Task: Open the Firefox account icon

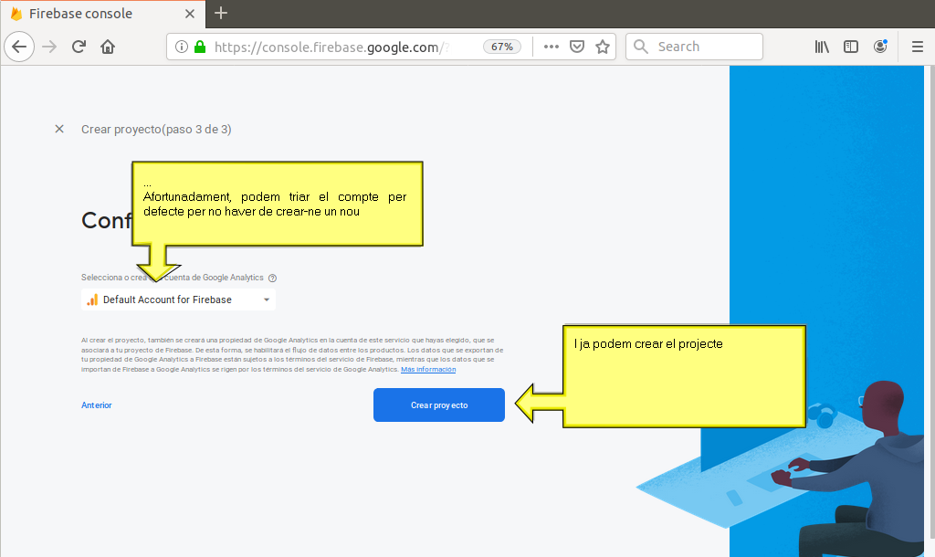Action: [880, 47]
